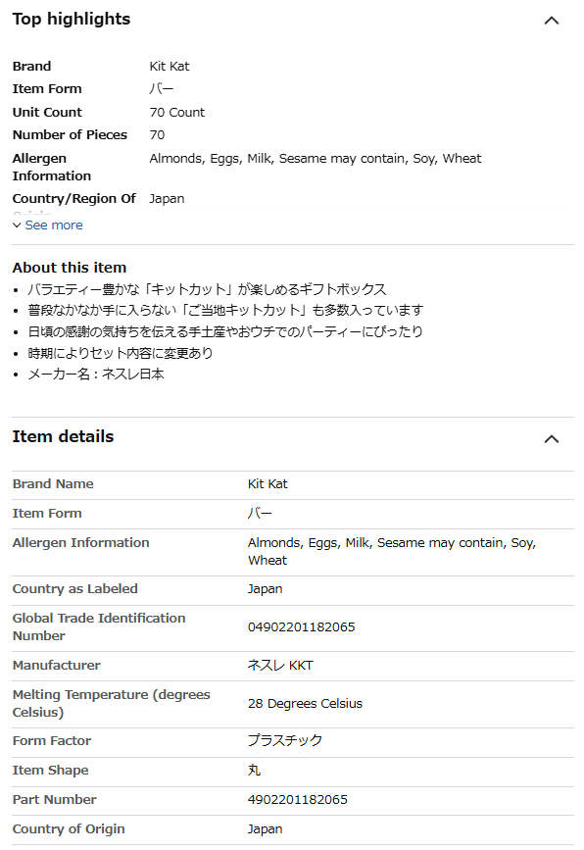Click the Part Number value 4902201182065
The width and height of the screenshot is (584, 850).
[298, 800]
